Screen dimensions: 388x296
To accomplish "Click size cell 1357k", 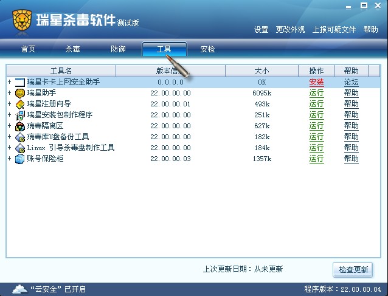I will pos(262,159).
